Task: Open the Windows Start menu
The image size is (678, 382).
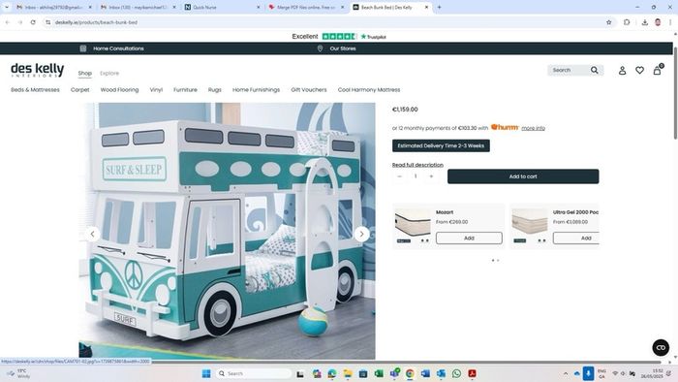Action: pos(206,373)
